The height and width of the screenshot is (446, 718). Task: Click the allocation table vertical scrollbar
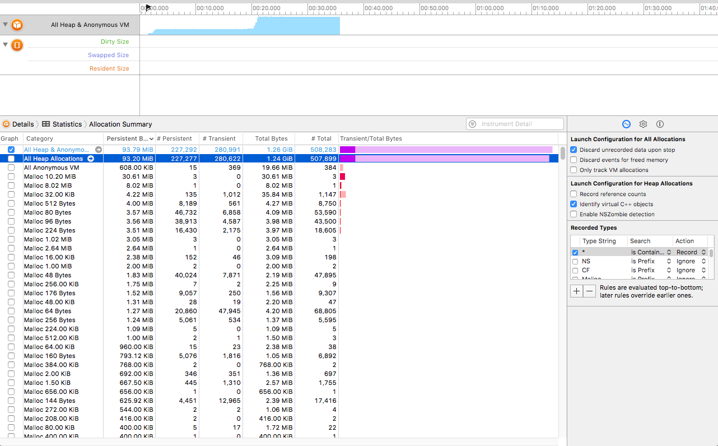coord(562,153)
